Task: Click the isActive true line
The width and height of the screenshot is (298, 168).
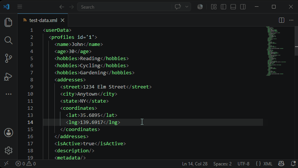Action: [x=90, y=144]
